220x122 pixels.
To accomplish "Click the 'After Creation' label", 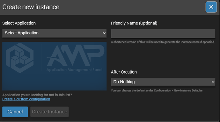I will pyautogui.click(x=124, y=72).
